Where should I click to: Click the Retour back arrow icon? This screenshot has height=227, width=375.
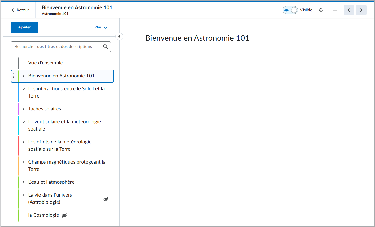point(13,10)
